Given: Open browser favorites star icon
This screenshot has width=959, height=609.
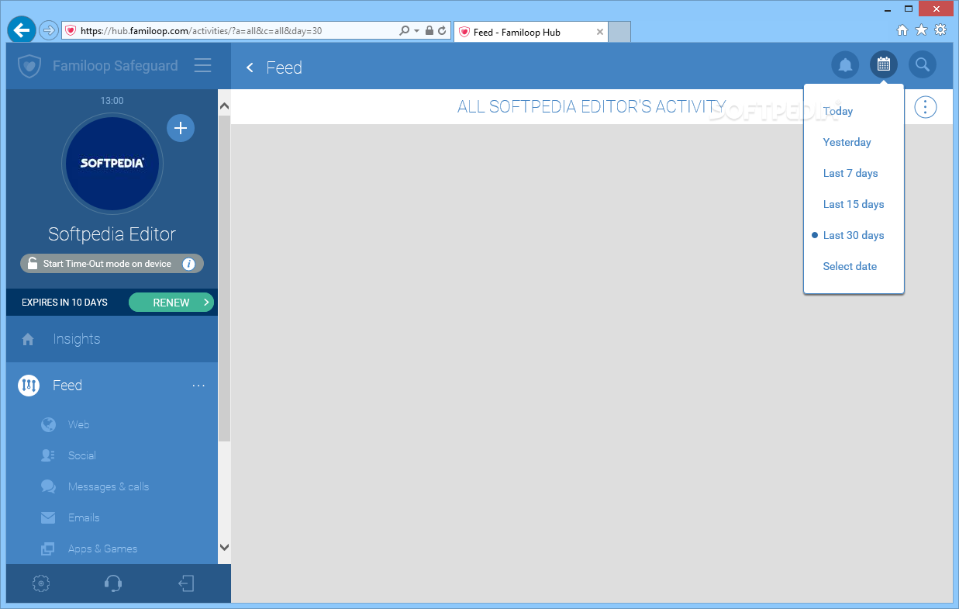Looking at the screenshot, I should tap(921, 30).
